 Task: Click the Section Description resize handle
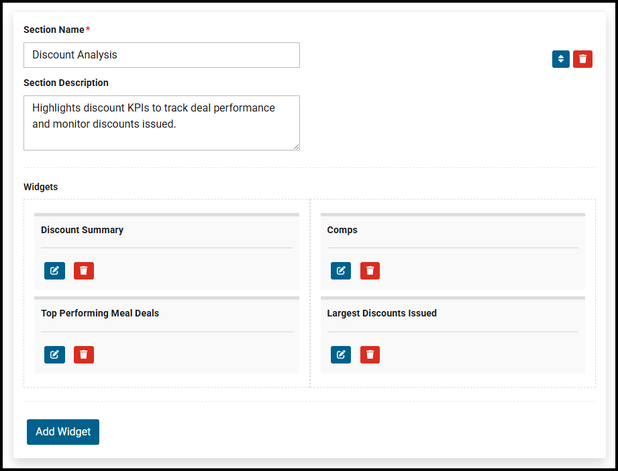click(x=296, y=147)
